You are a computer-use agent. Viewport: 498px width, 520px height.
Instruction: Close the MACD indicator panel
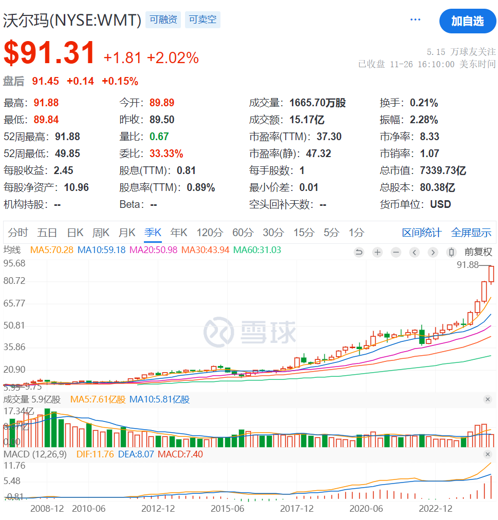point(487,454)
